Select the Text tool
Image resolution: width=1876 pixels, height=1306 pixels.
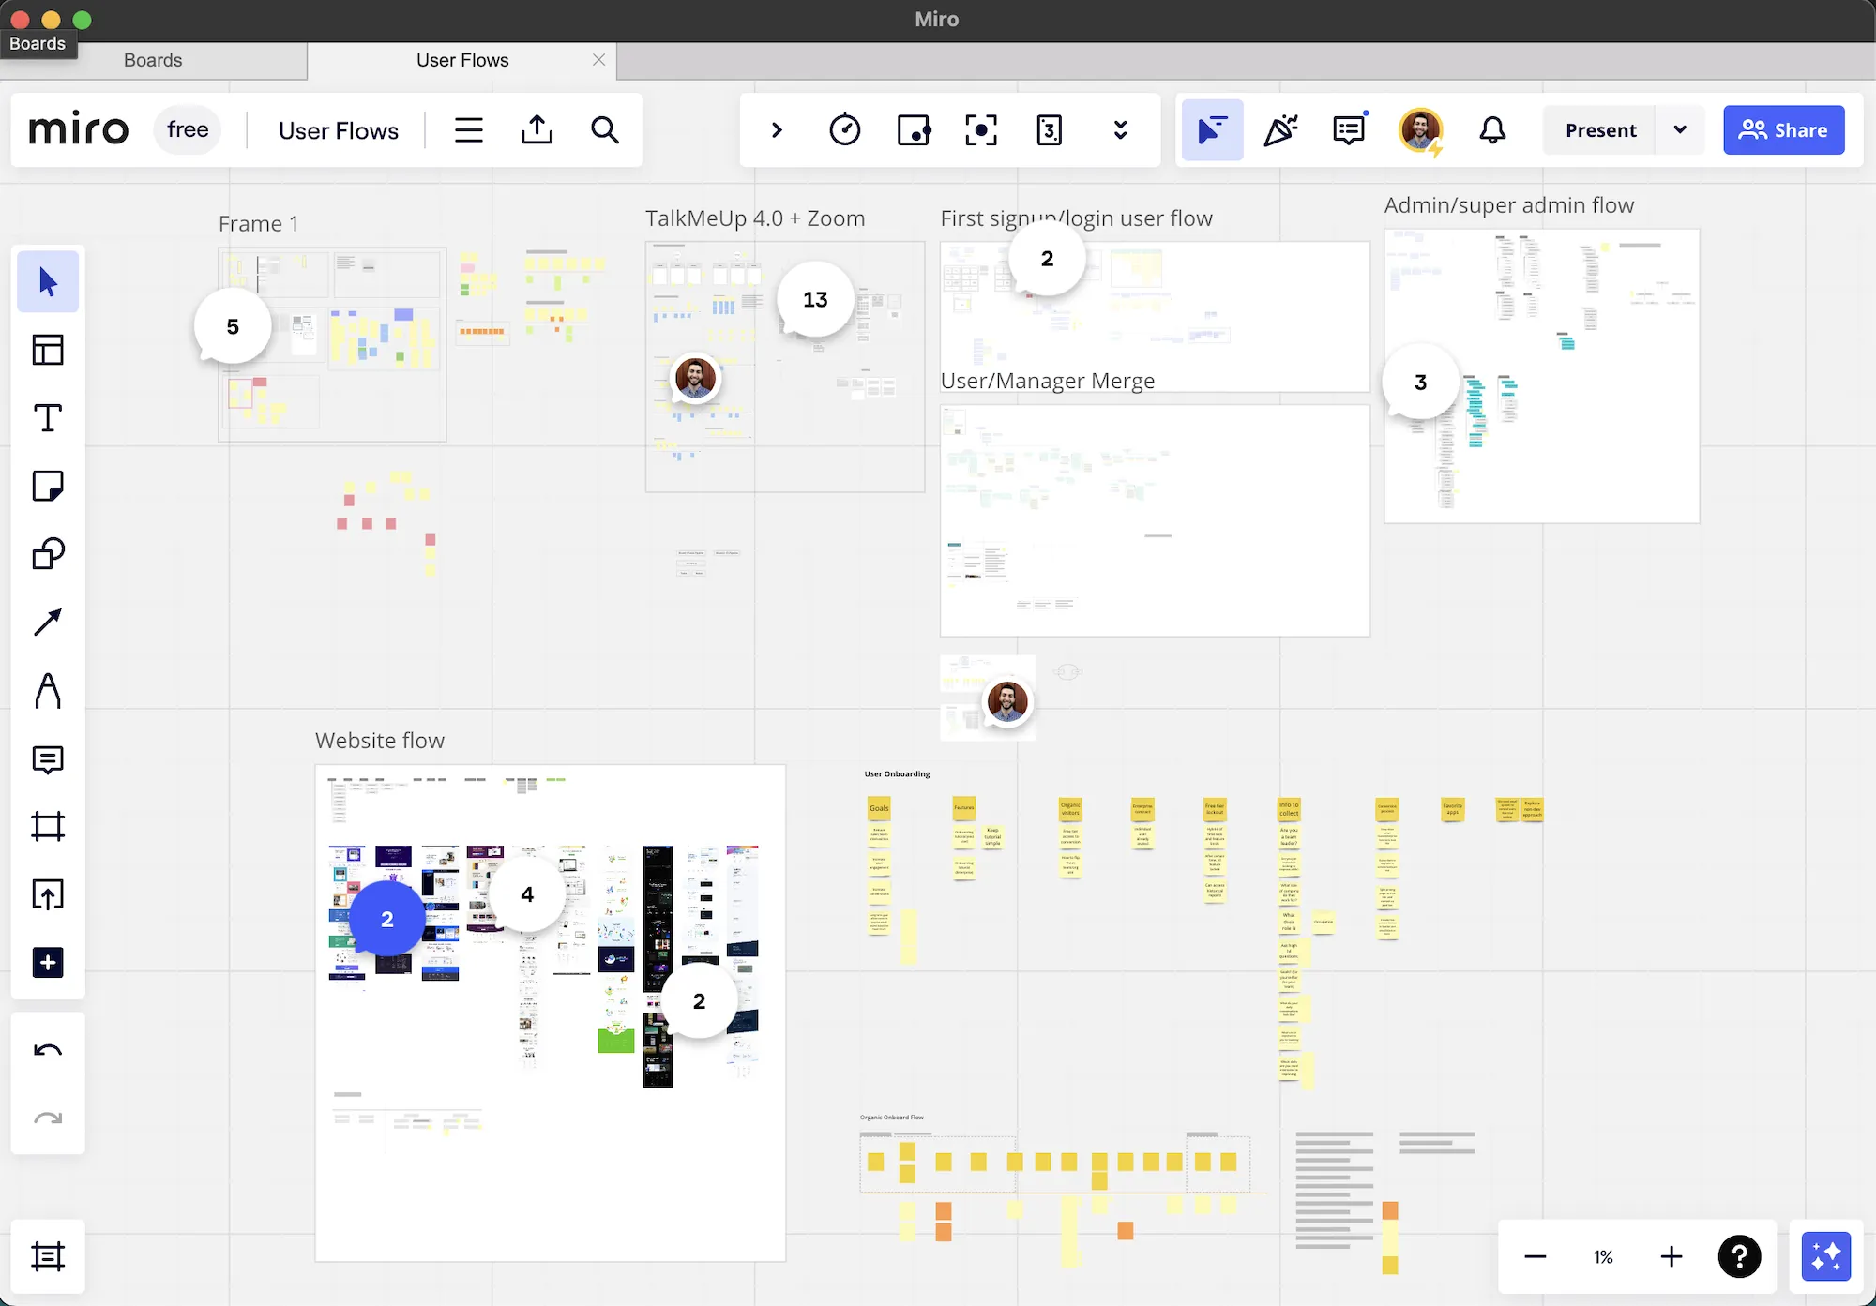[x=48, y=418]
